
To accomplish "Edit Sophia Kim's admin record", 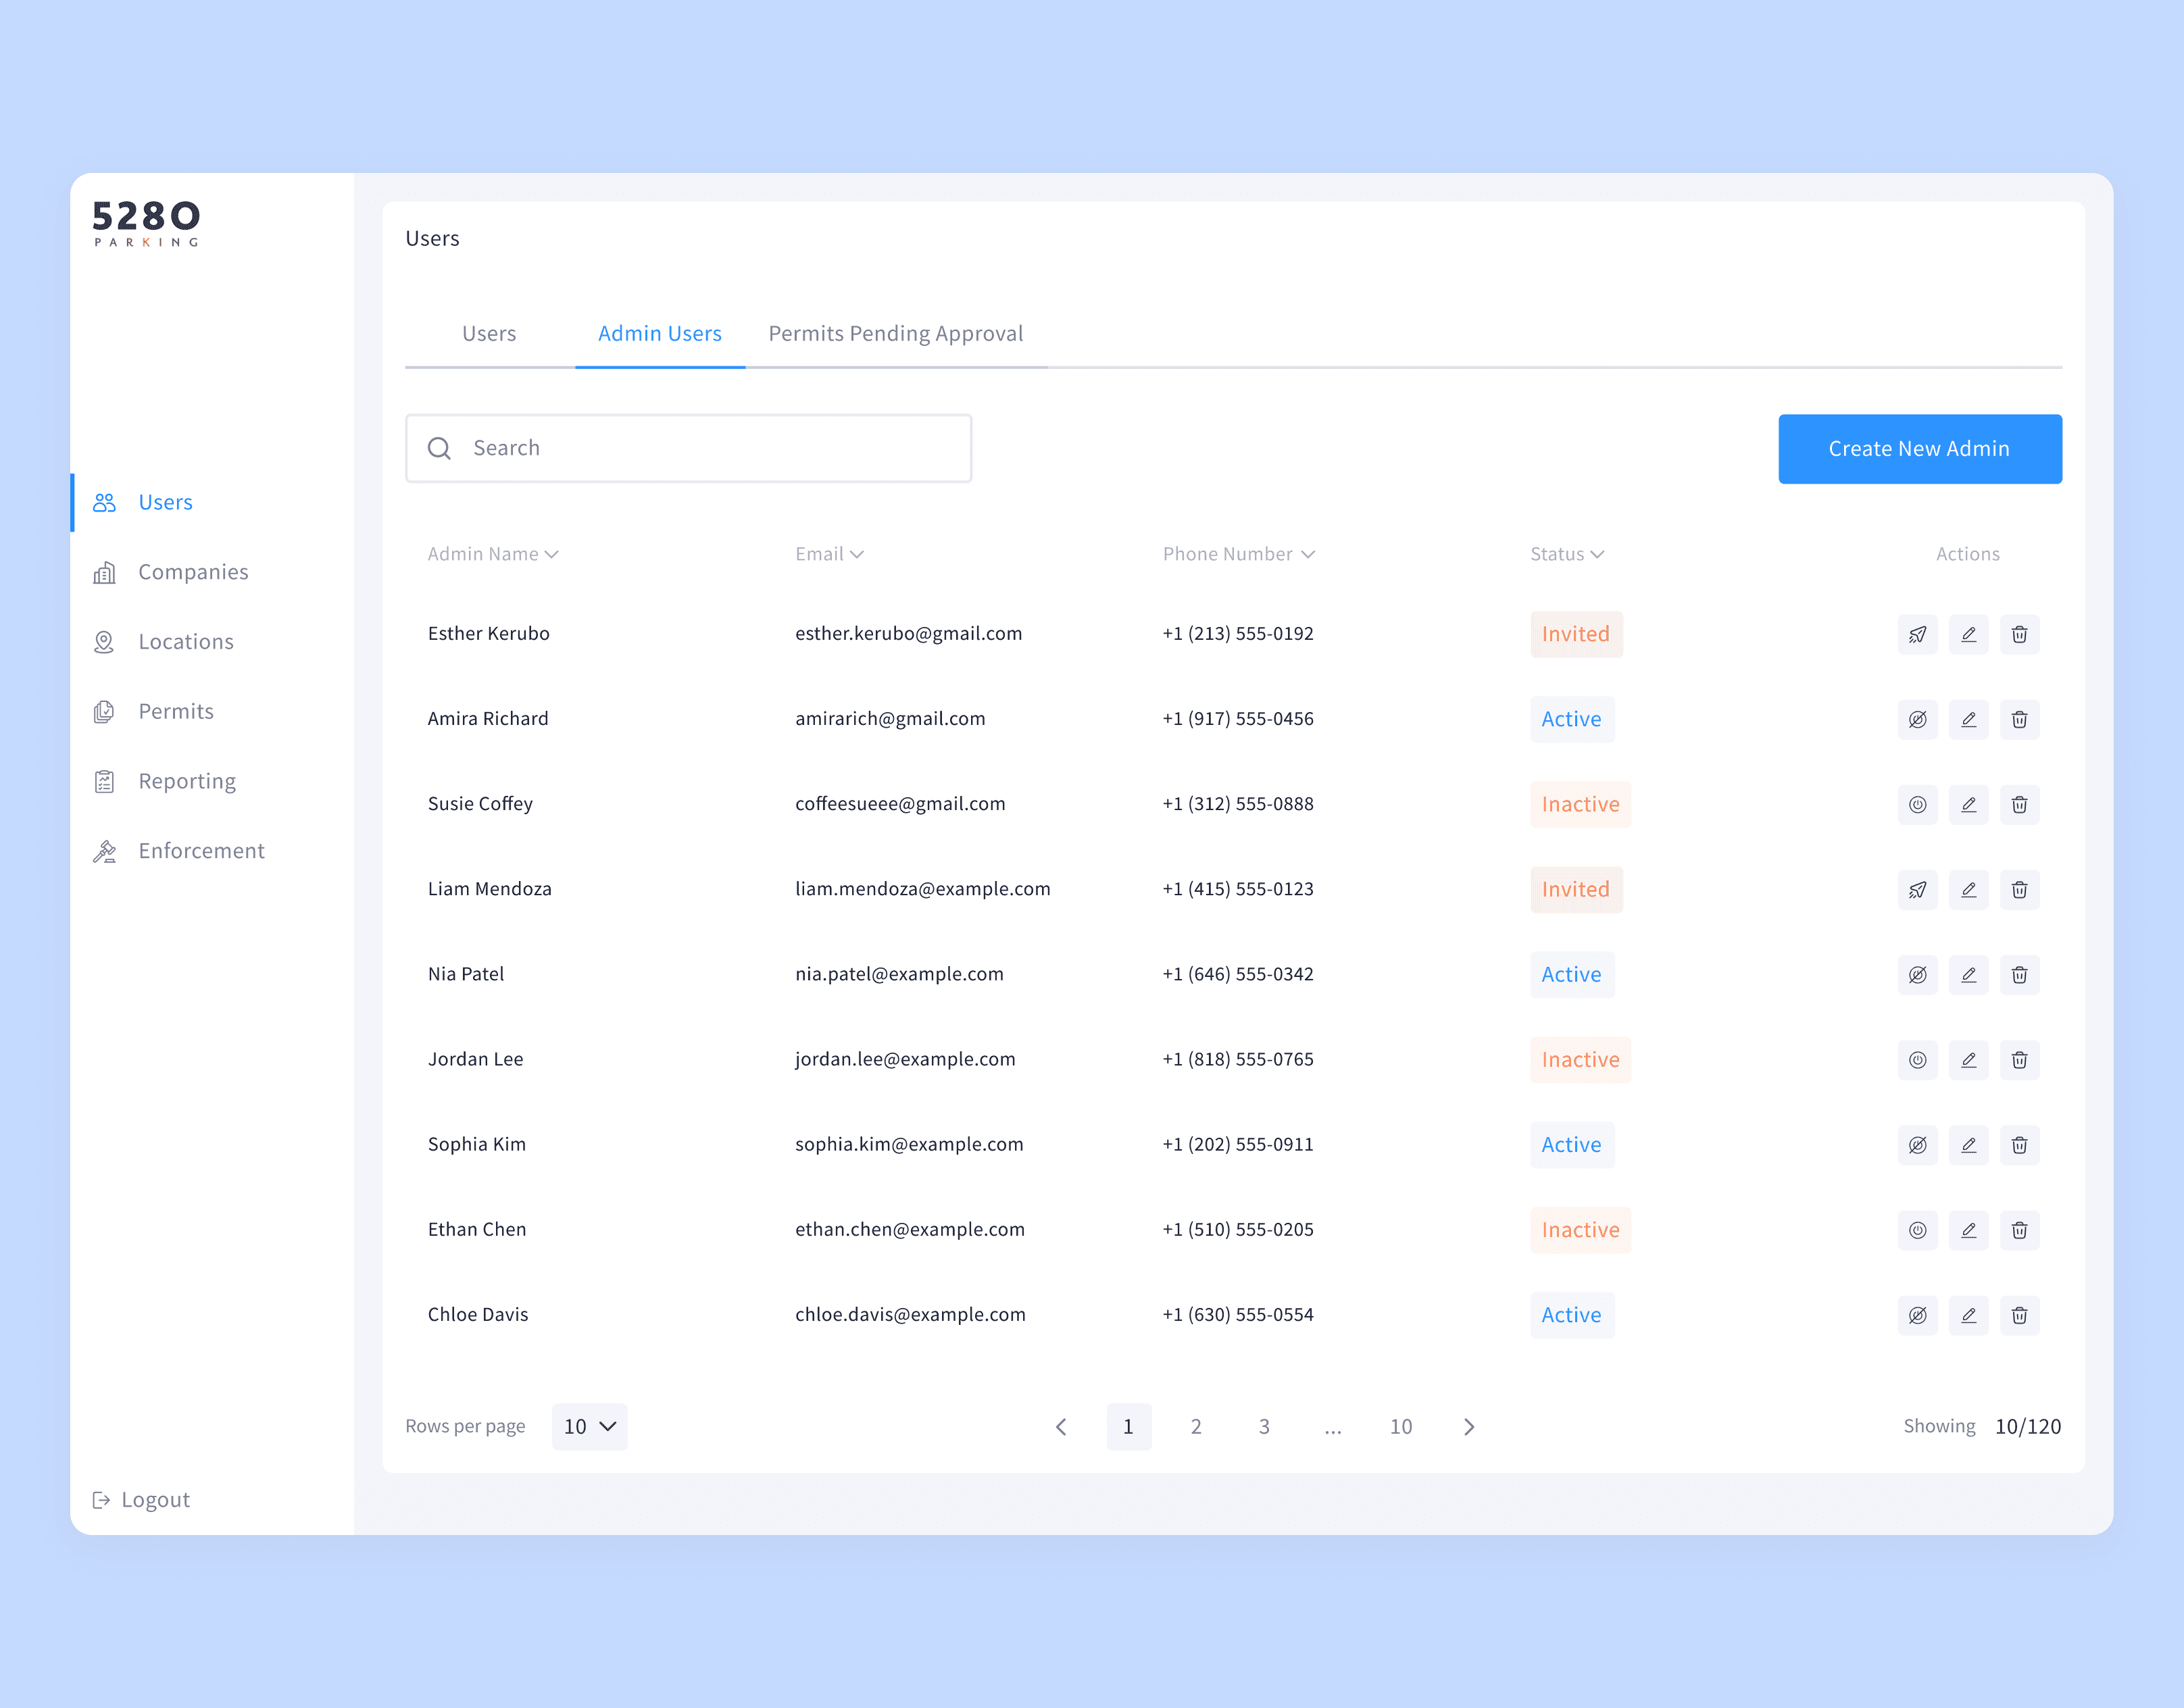I will [x=1968, y=1144].
